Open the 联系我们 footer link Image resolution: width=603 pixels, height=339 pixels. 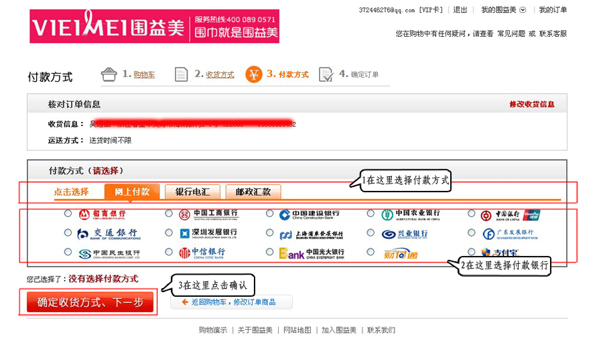pos(381,330)
